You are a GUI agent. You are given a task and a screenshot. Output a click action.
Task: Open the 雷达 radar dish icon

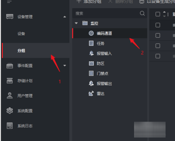[x=91, y=94]
